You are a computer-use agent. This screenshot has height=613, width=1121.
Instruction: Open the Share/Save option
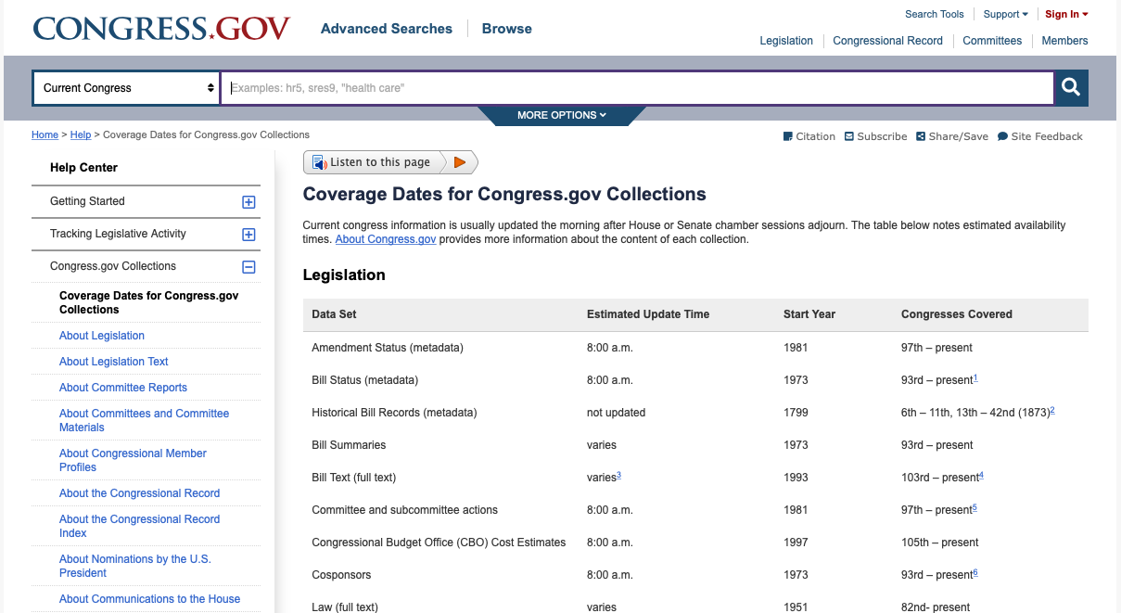click(x=952, y=136)
